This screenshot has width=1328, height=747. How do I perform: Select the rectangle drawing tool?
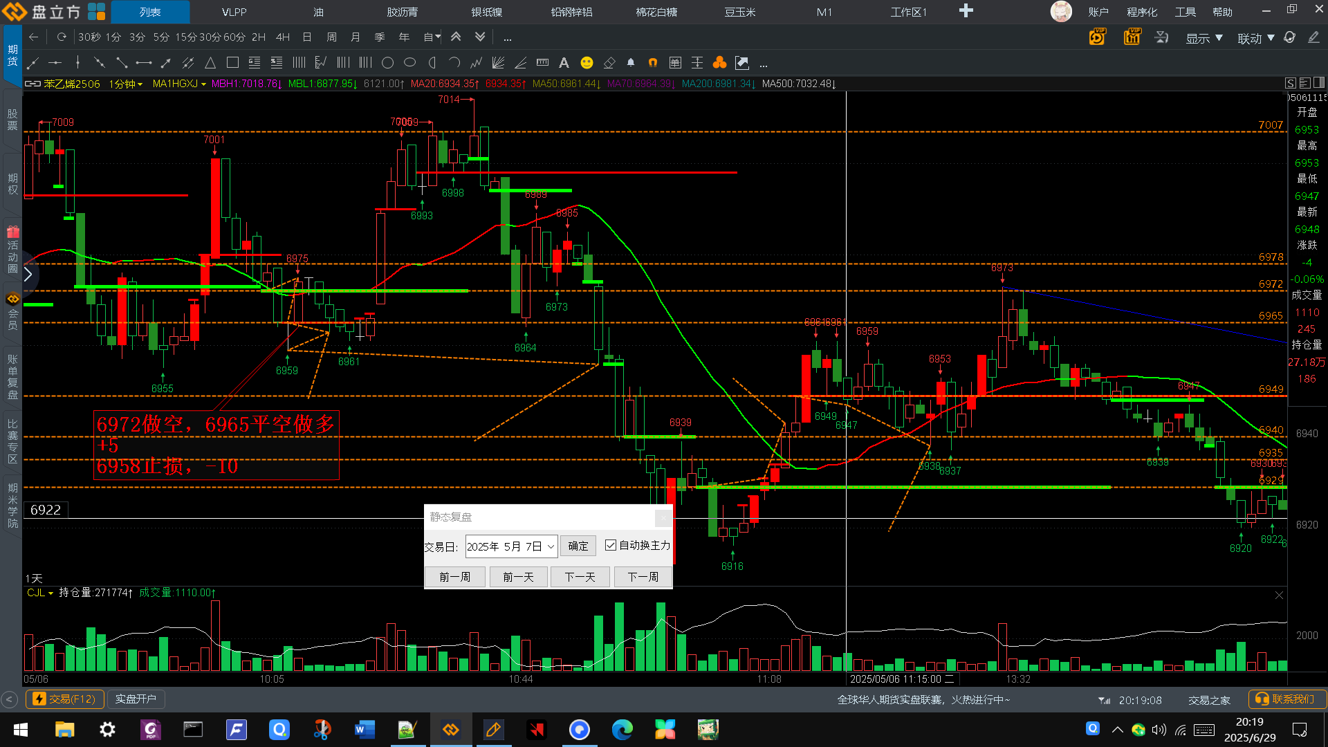(232, 63)
